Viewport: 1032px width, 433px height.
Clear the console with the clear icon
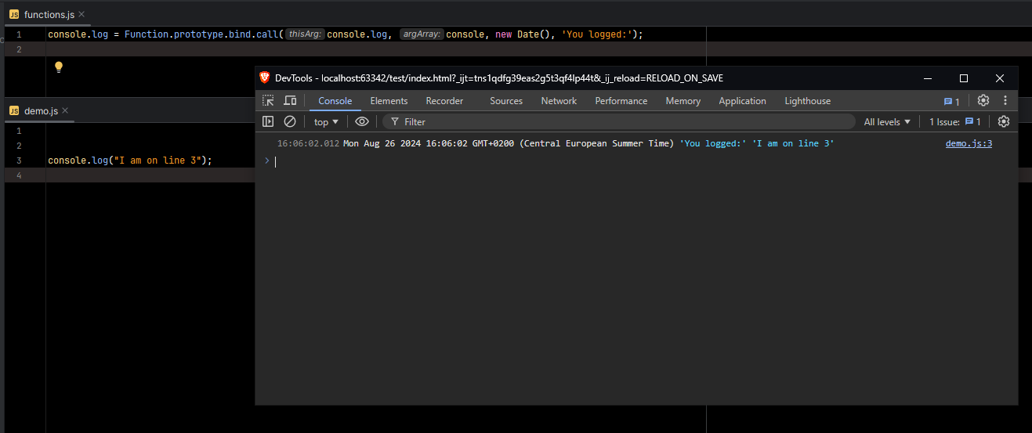coord(290,121)
